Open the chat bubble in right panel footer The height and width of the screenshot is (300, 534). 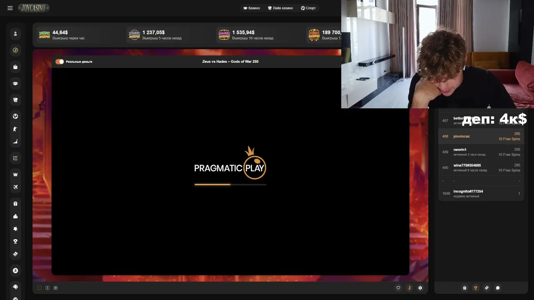click(x=498, y=288)
